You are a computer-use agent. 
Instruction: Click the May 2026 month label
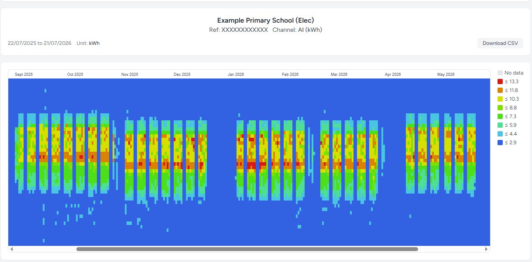(446, 75)
